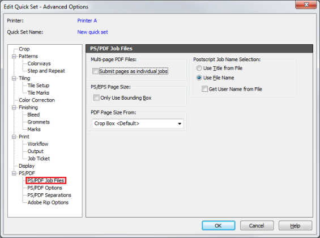Viewport: 320px width, 238px height.
Task: Open Help for this dialog
Action: (295, 226)
